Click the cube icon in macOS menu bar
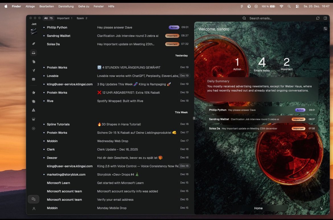Viewport: 333px width, 220px height. pos(249,6)
